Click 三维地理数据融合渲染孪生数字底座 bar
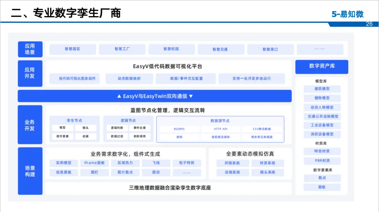 168,188
